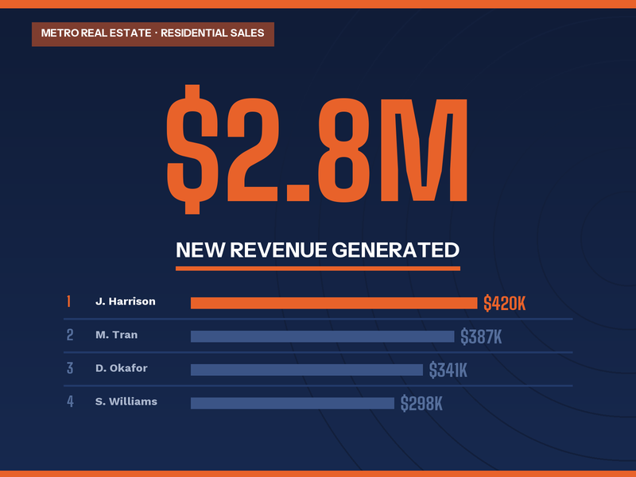
Task: Select the name S. Williams
Action: 126,401
